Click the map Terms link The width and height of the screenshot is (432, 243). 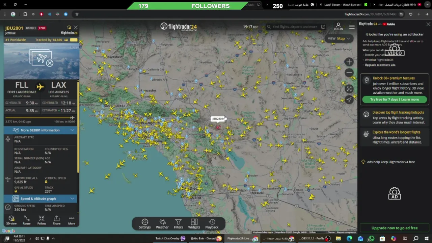point(331,233)
